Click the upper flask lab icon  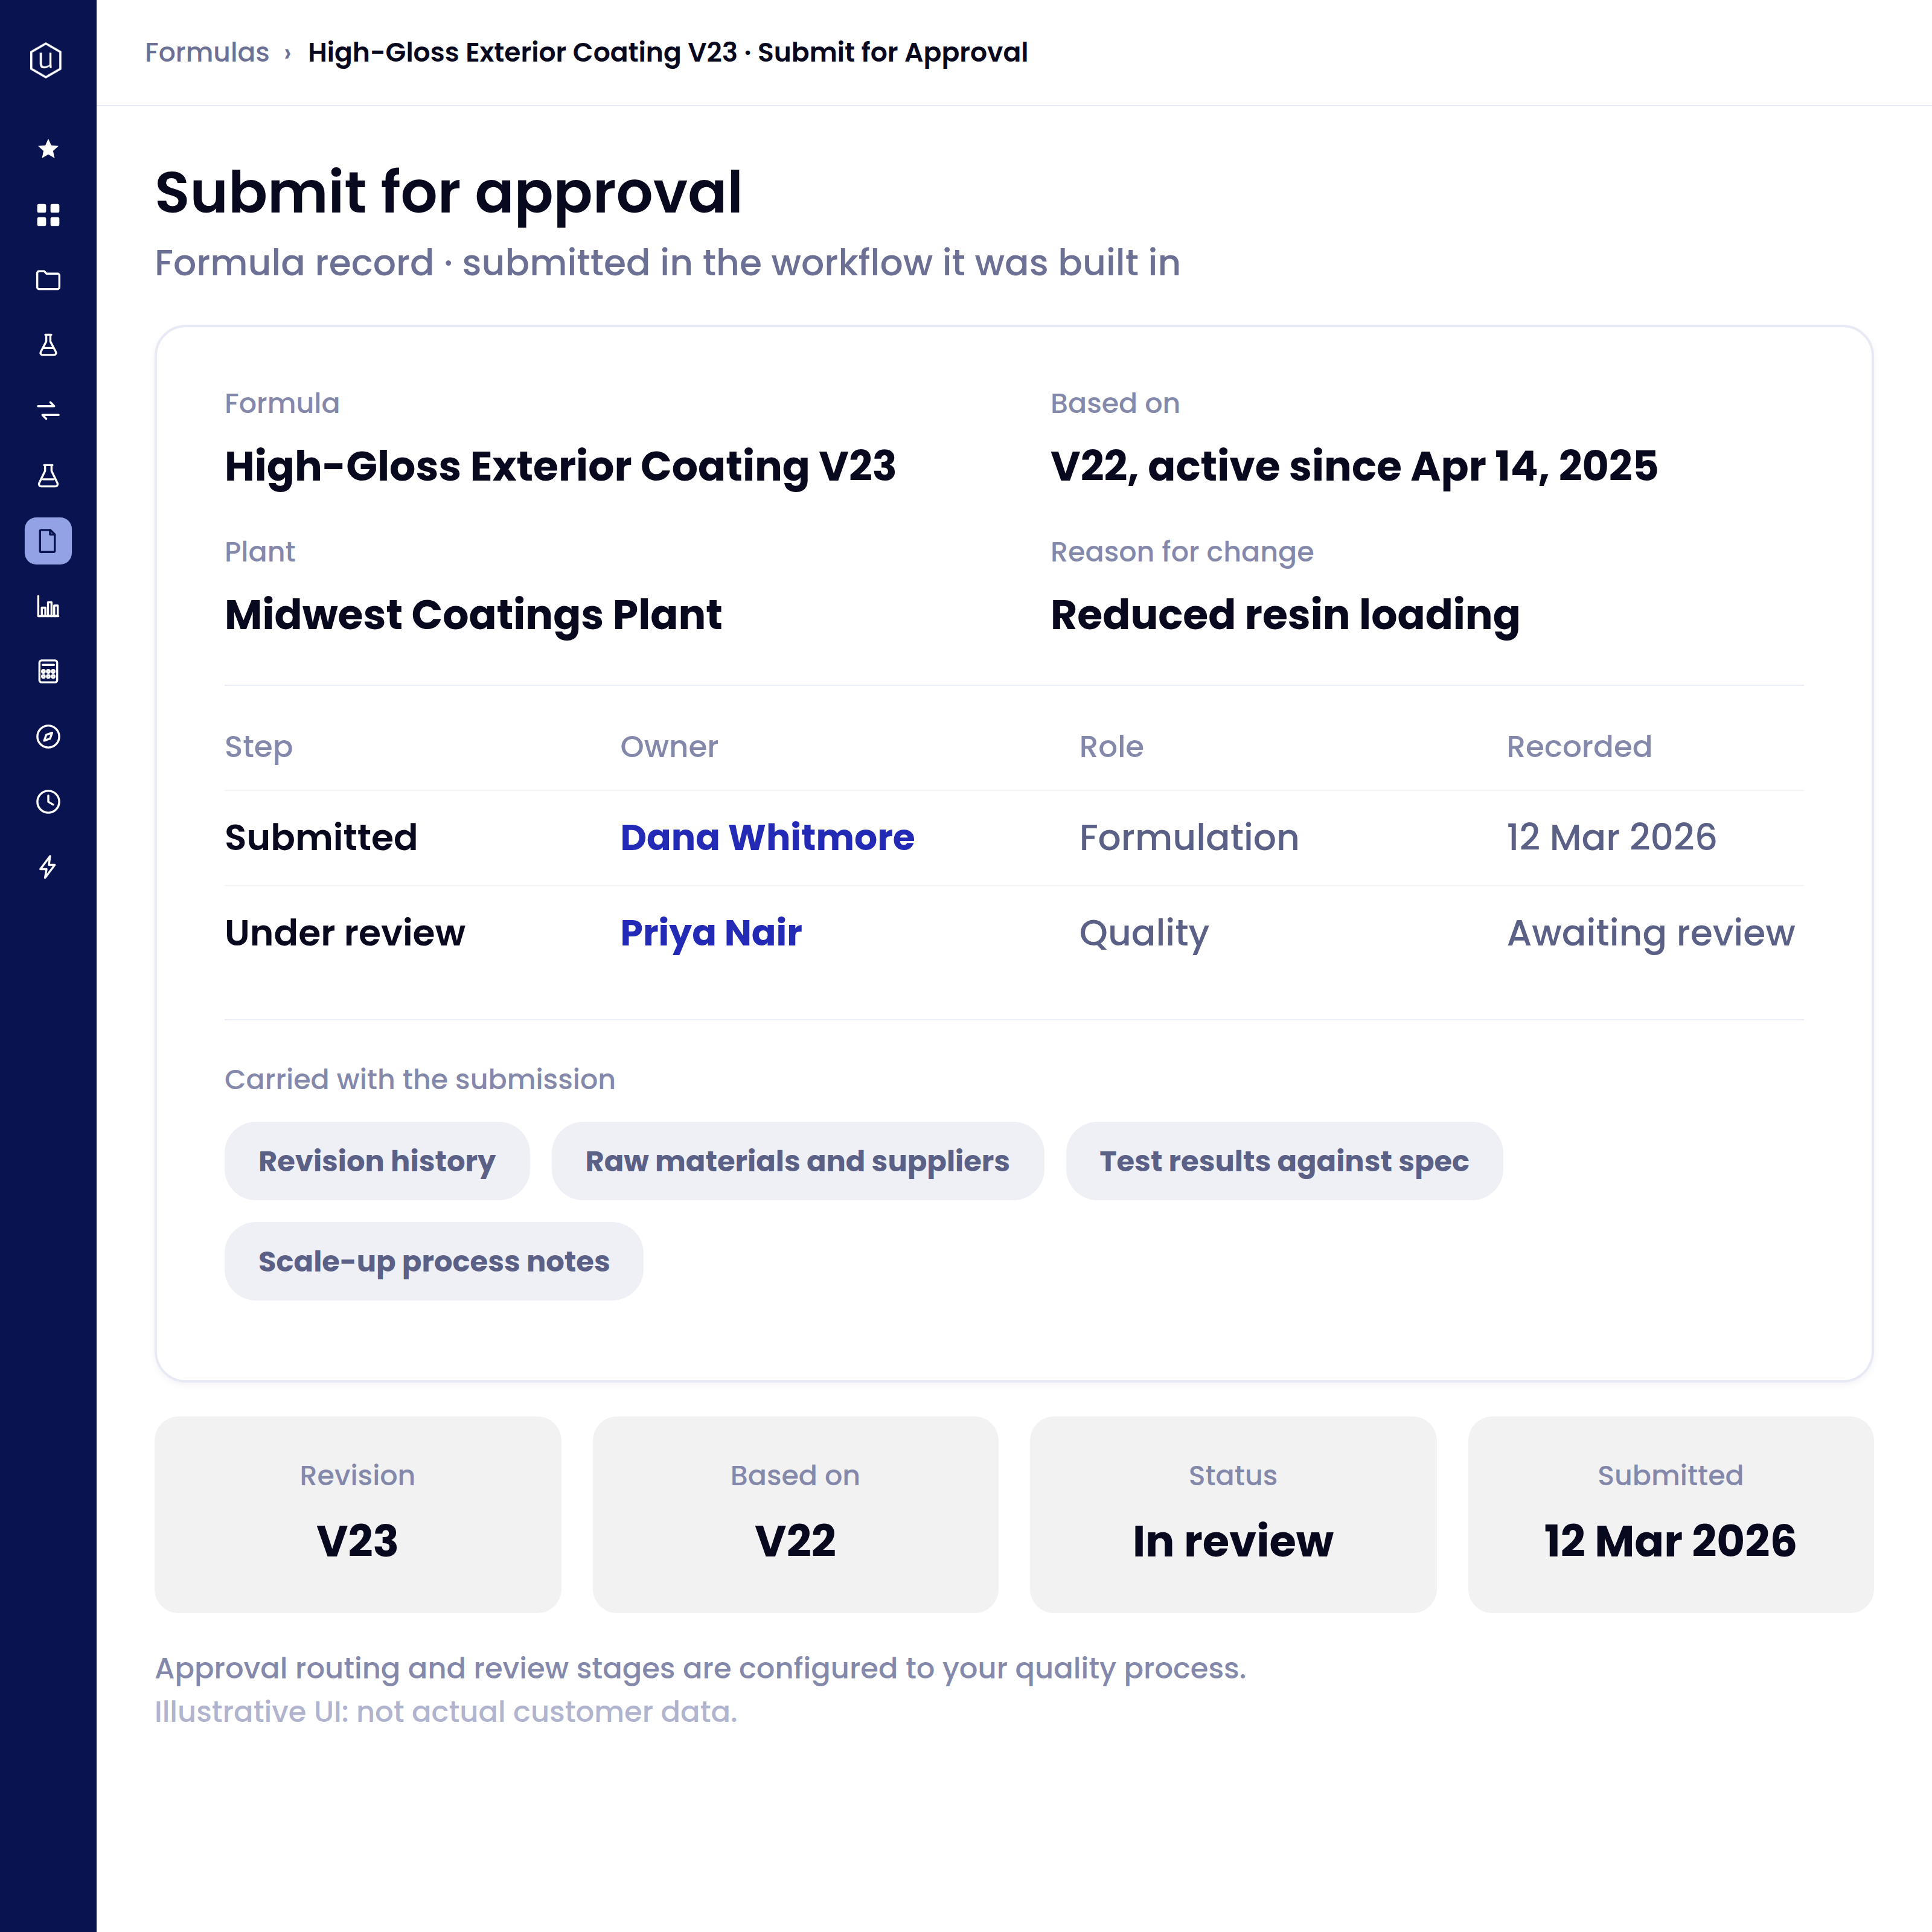pyautogui.click(x=48, y=345)
